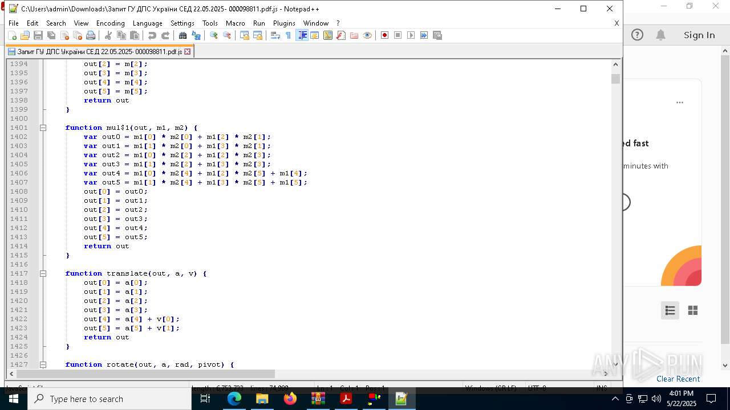Image resolution: width=730 pixels, height=410 pixels.
Task: Open the Document Map icon
Action: pos(328,35)
